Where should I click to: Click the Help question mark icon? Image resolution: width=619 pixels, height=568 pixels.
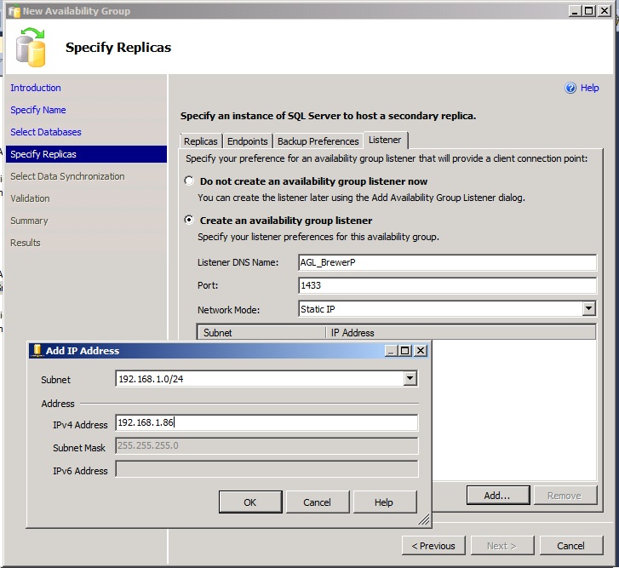coord(571,88)
